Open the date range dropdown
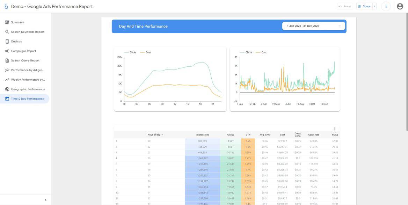Screen dimensions: 408x205 (x=313, y=26)
